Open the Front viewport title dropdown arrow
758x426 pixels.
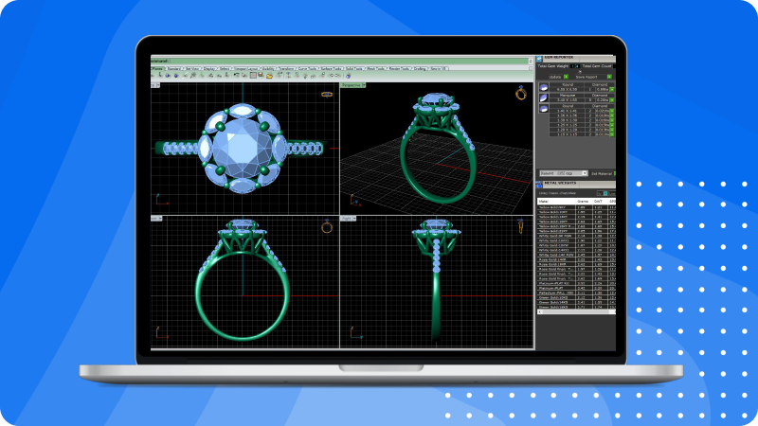(160, 219)
